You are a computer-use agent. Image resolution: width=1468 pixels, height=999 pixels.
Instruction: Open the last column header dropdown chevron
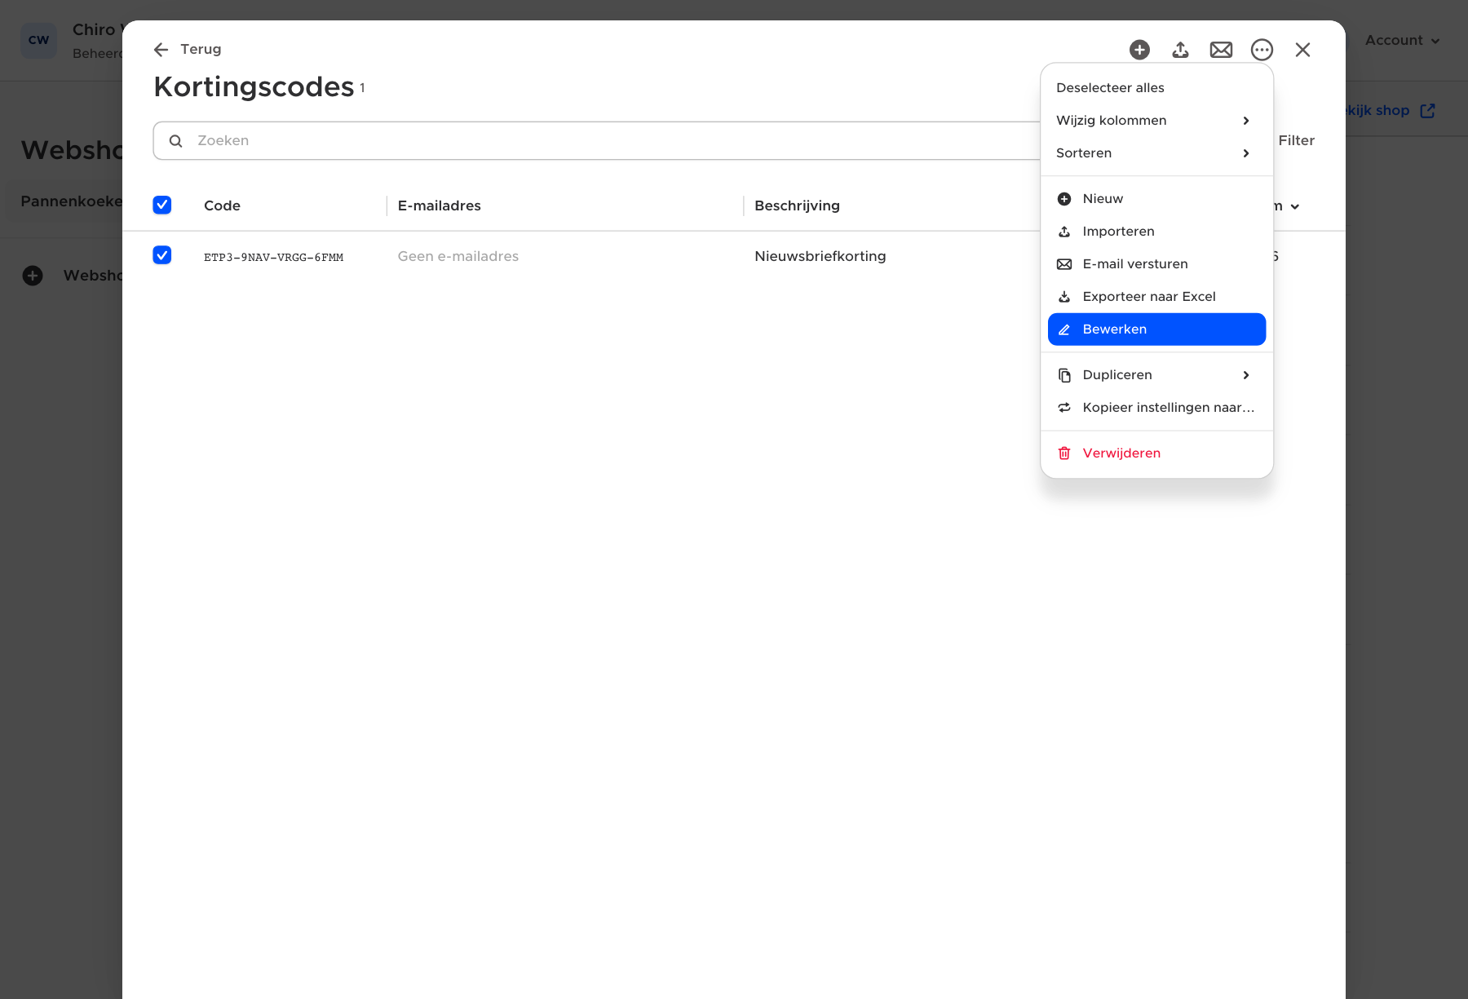click(x=1294, y=206)
